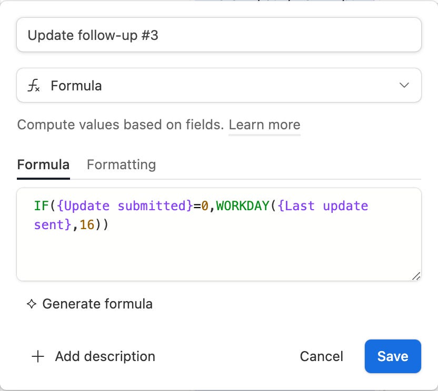The width and height of the screenshot is (438, 391).
Task: Save the formula field
Action: (393, 356)
